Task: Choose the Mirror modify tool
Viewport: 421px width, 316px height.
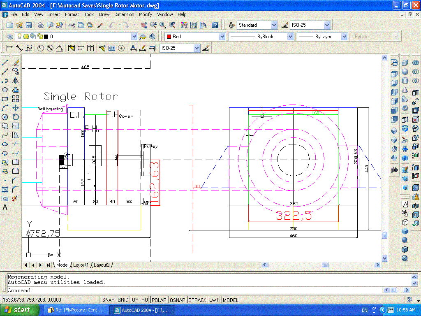Action: pos(16,81)
